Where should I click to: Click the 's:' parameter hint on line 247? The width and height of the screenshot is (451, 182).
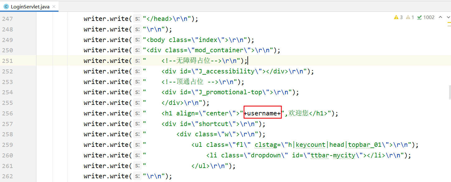pos(137,19)
